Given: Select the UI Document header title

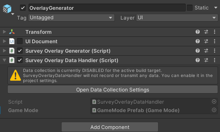Looking at the screenshot, I should pos(41,42).
